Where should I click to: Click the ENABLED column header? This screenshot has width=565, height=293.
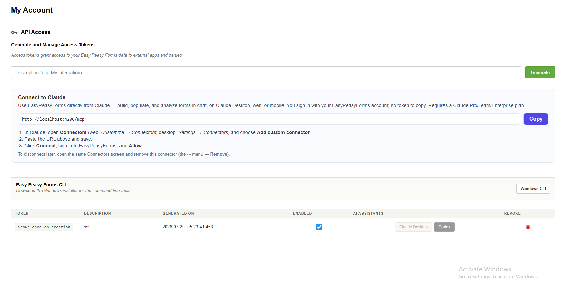(302, 213)
